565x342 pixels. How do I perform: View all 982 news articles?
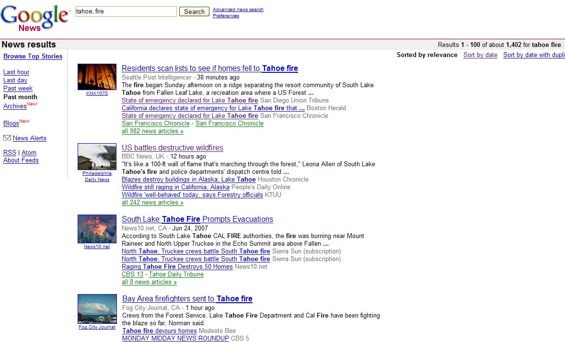(152, 131)
